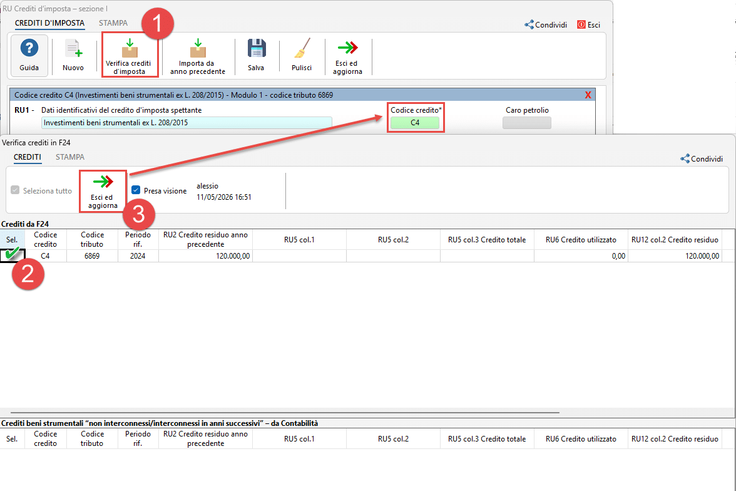Click the Codice tributo header in the da Contabilità table
The image size is (736, 491).
pyautogui.click(x=92, y=439)
